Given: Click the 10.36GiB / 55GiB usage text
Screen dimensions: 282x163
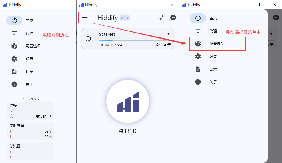Looking at the screenshot, I should click(113, 45).
